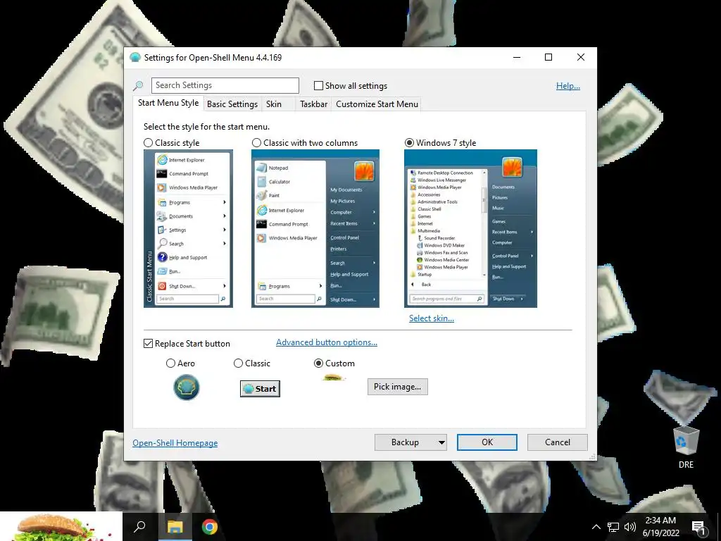
Task: Select Classic with two columns option
Action: [256, 143]
